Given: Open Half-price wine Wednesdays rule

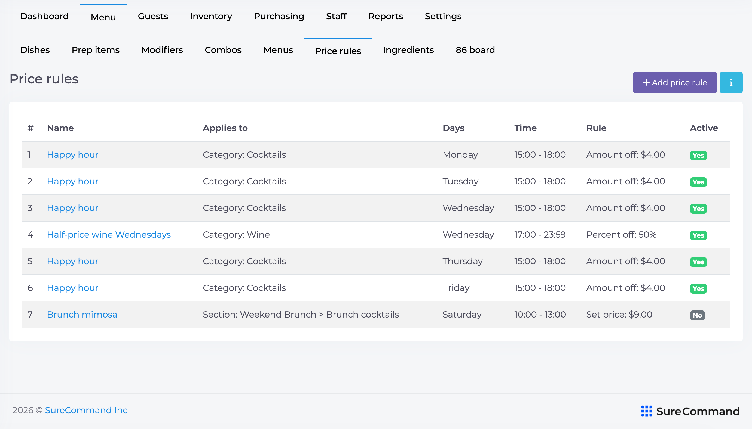Looking at the screenshot, I should 109,235.
